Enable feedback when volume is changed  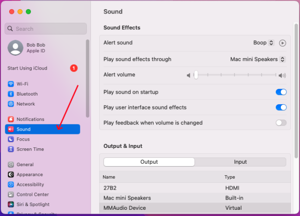281,123
